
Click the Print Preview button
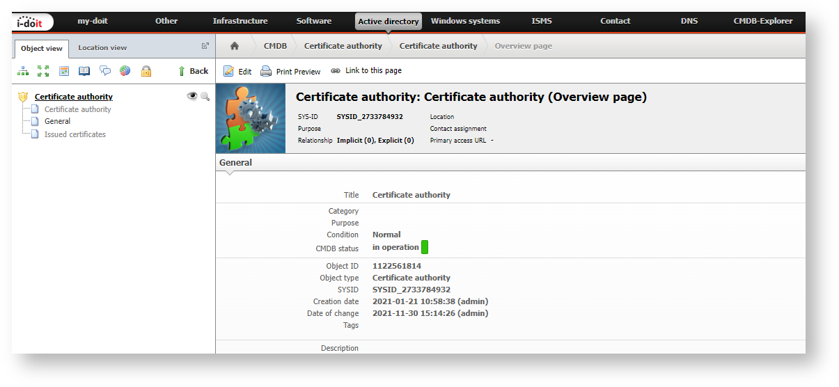(x=290, y=71)
